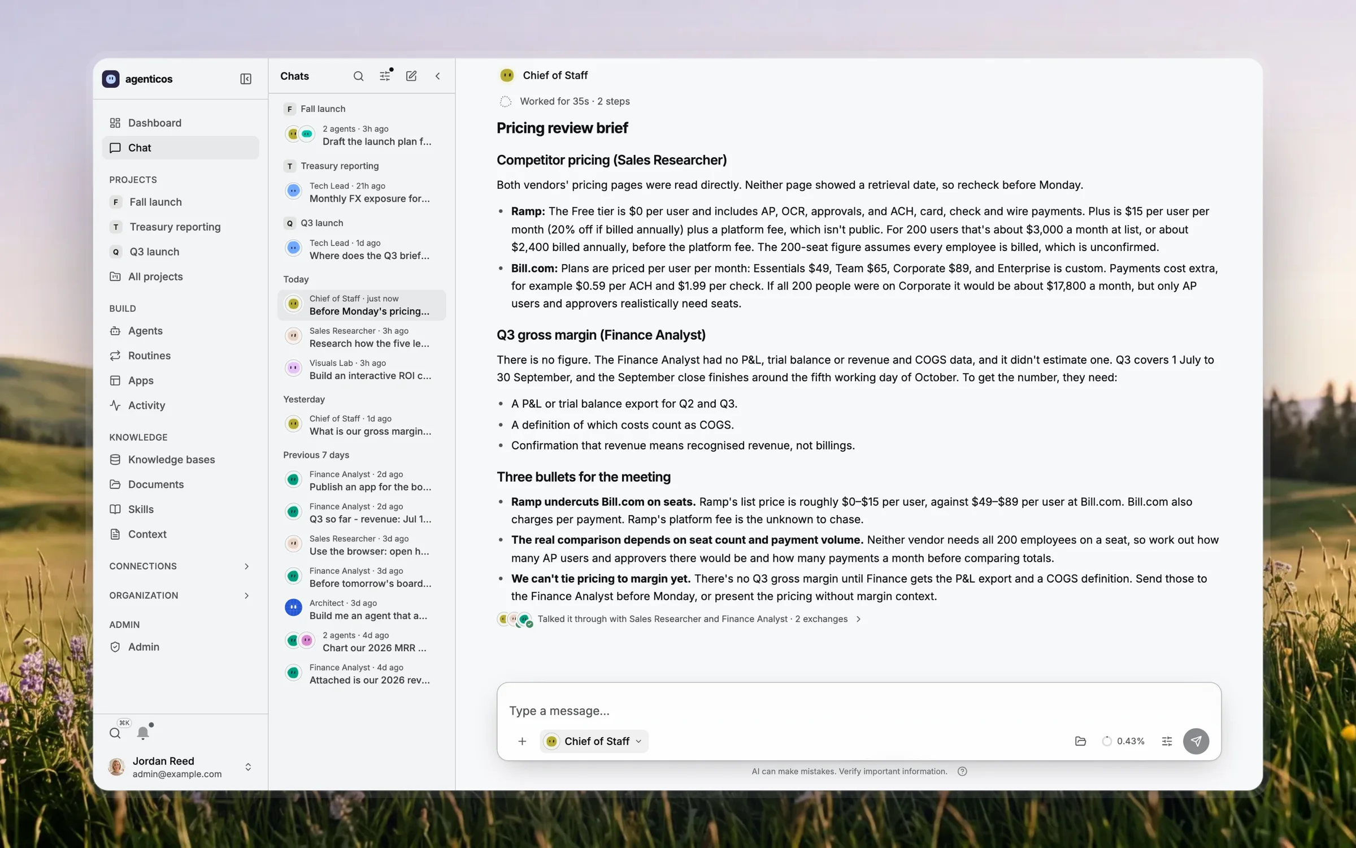Collapse the agenticos sidebar panel icon
The image size is (1356, 848).
click(246, 79)
